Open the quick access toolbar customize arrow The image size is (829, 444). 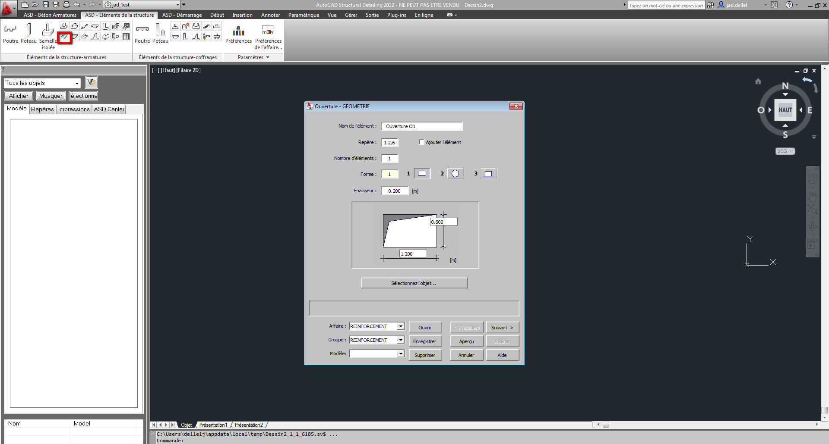pyautogui.click(x=184, y=5)
